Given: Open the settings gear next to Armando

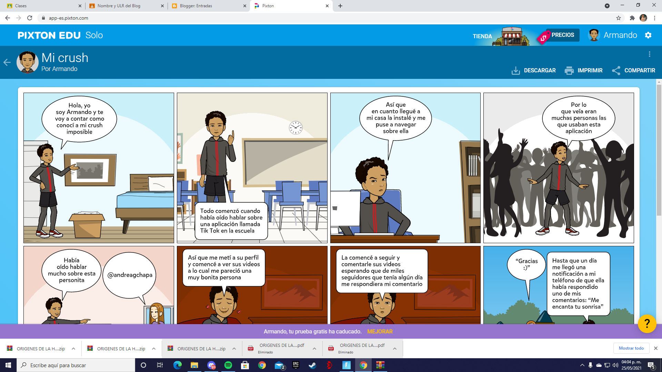Looking at the screenshot, I should coord(648,35).
